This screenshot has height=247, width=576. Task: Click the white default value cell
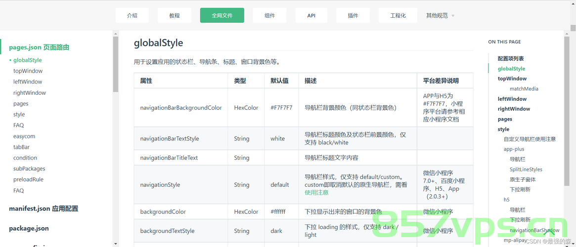pyautogui.click(x=281, y=138)
